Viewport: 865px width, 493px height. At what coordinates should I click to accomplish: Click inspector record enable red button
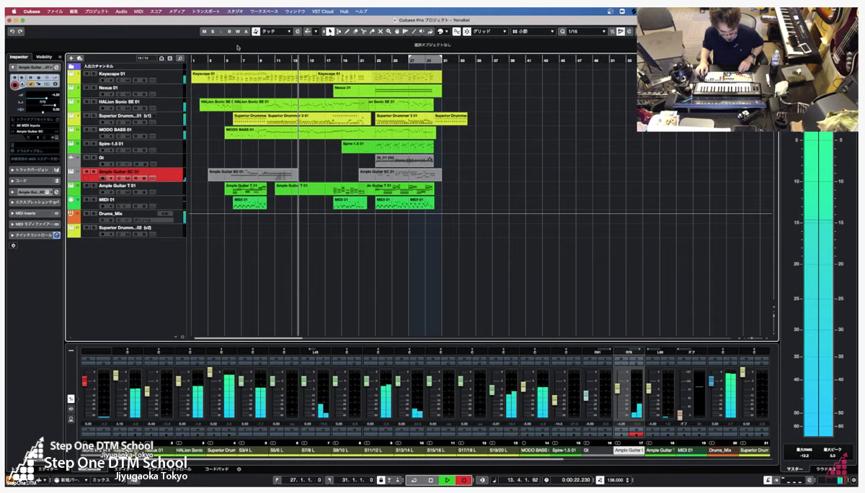[14, 85]
